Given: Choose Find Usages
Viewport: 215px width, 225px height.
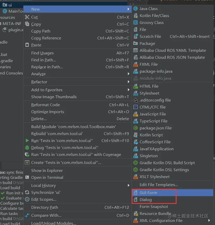Looking at the screenshot, I should [x=77, y=53].
